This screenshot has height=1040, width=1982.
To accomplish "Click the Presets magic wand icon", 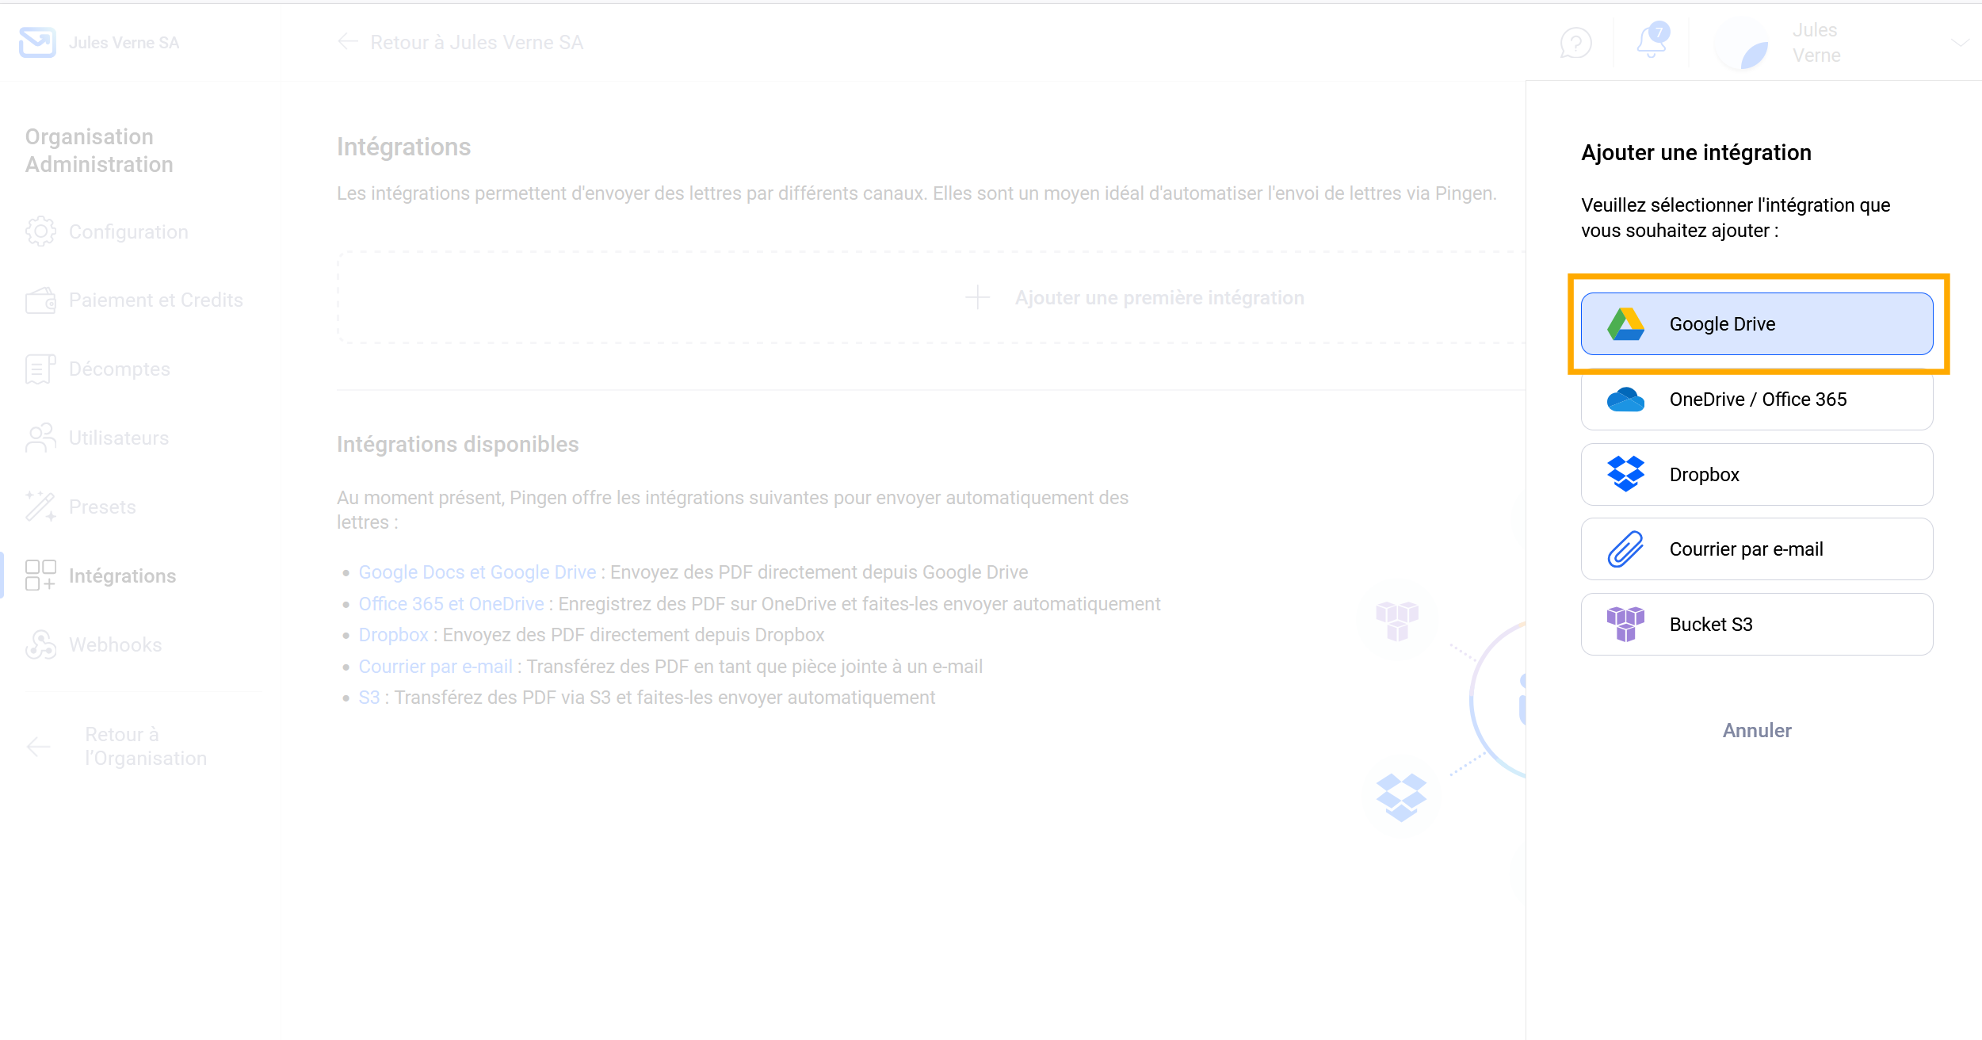I will (x=40, y=507).
